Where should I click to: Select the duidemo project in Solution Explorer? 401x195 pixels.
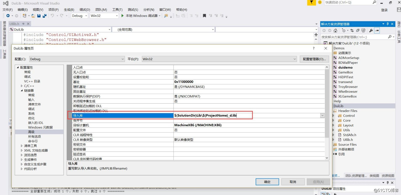tap(345, 67)
